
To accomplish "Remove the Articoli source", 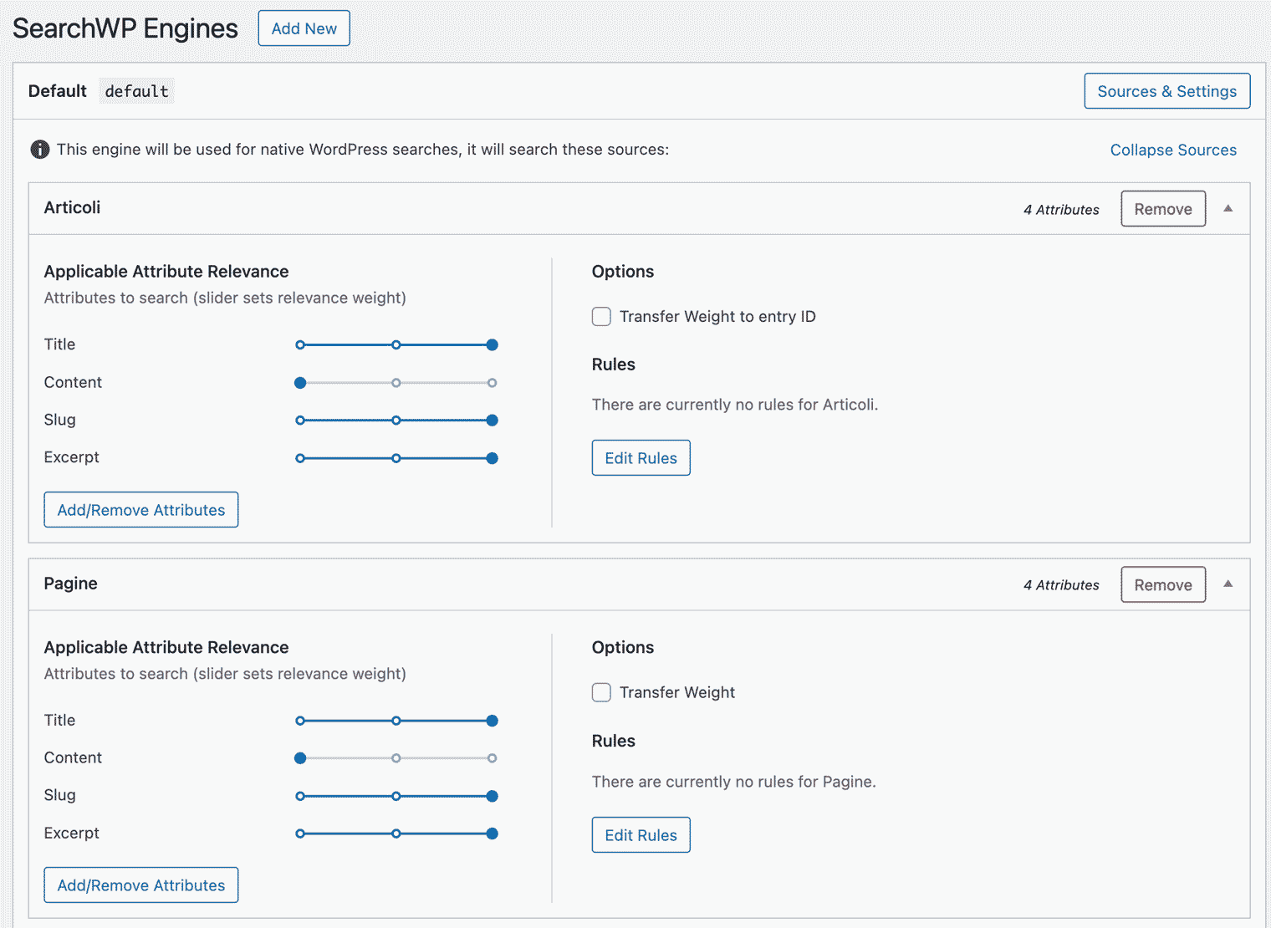I will tap(1162, 209).
